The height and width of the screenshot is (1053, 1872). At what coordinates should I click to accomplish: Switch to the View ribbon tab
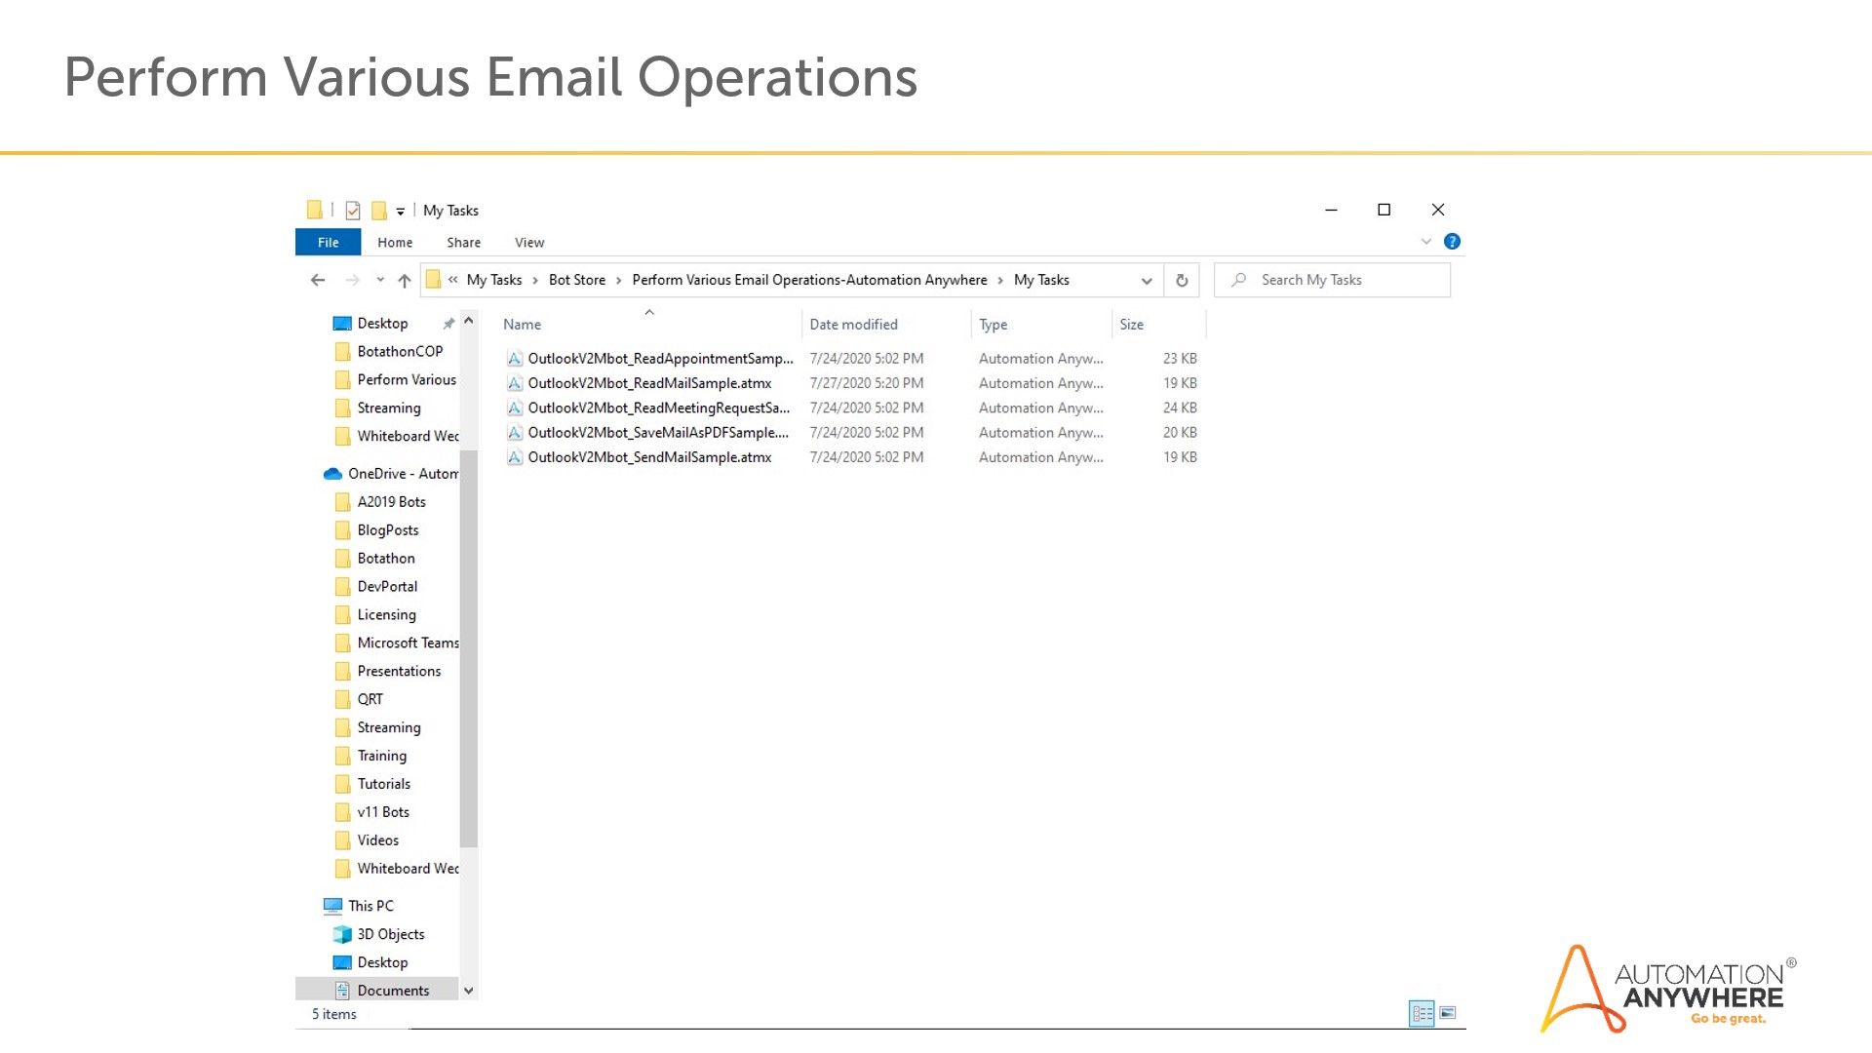pyautogui.click(x=529, y=243)
